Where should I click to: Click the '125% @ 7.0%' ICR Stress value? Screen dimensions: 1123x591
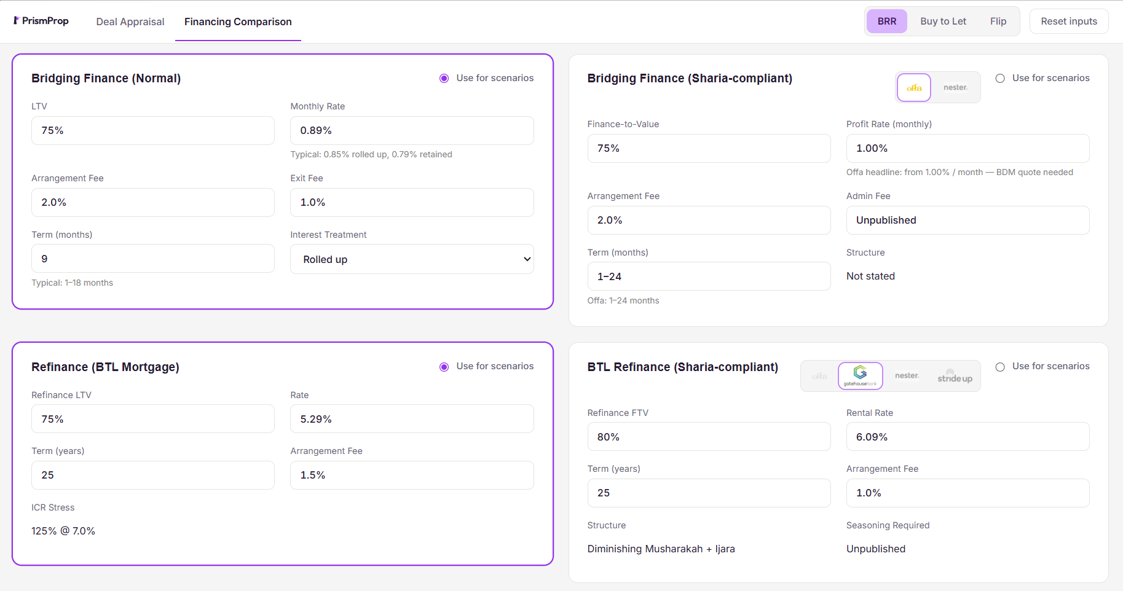[x=63, y=531]
